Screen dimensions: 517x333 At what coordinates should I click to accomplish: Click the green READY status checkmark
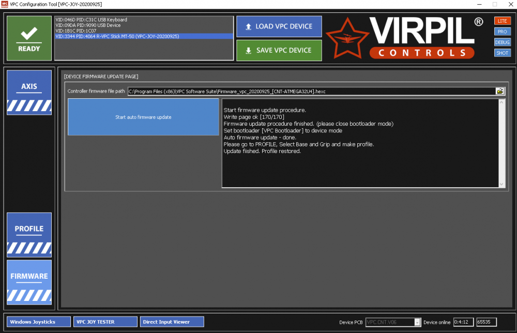29,38
